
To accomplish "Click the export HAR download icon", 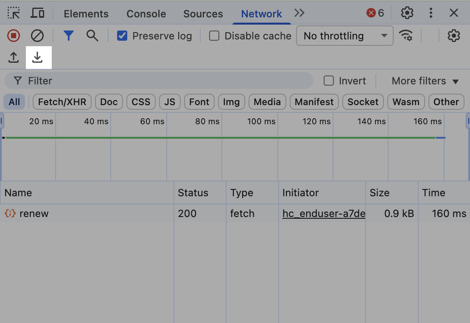I will [x=37, y=57].
